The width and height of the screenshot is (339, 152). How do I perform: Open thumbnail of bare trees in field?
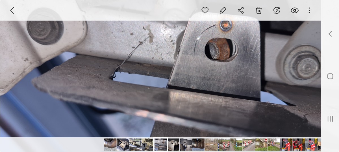click(211, 144)
